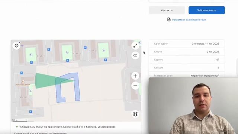Click the playground marker in left green courtyard

(31, 55)
